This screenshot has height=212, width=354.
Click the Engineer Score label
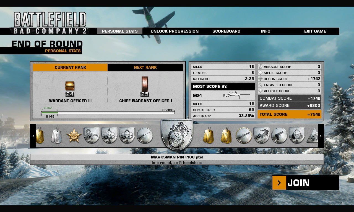point(278,85)
